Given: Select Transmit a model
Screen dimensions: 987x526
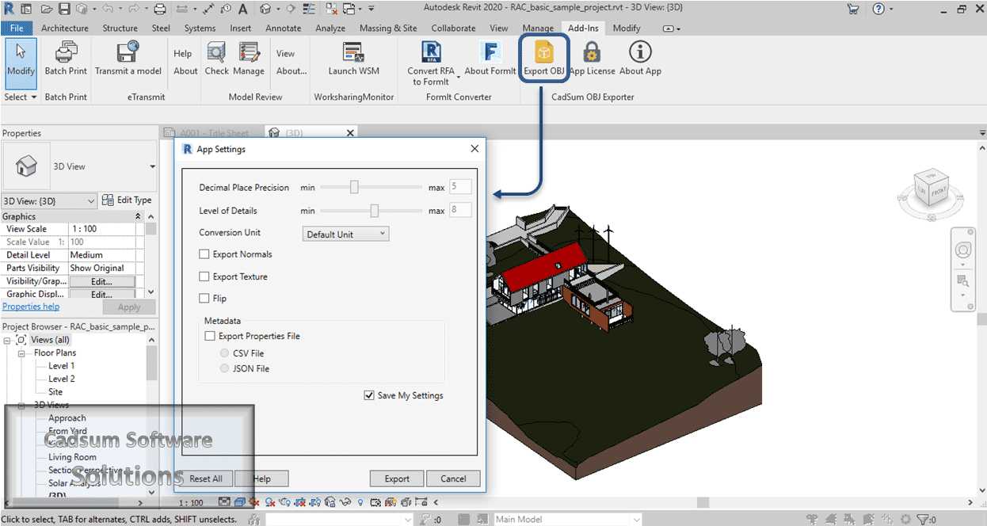Looking at the screenshot, I should coord(128,57).
